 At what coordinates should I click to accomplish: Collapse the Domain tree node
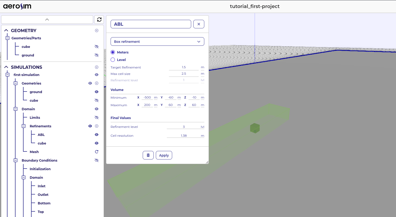coord(16,109)
